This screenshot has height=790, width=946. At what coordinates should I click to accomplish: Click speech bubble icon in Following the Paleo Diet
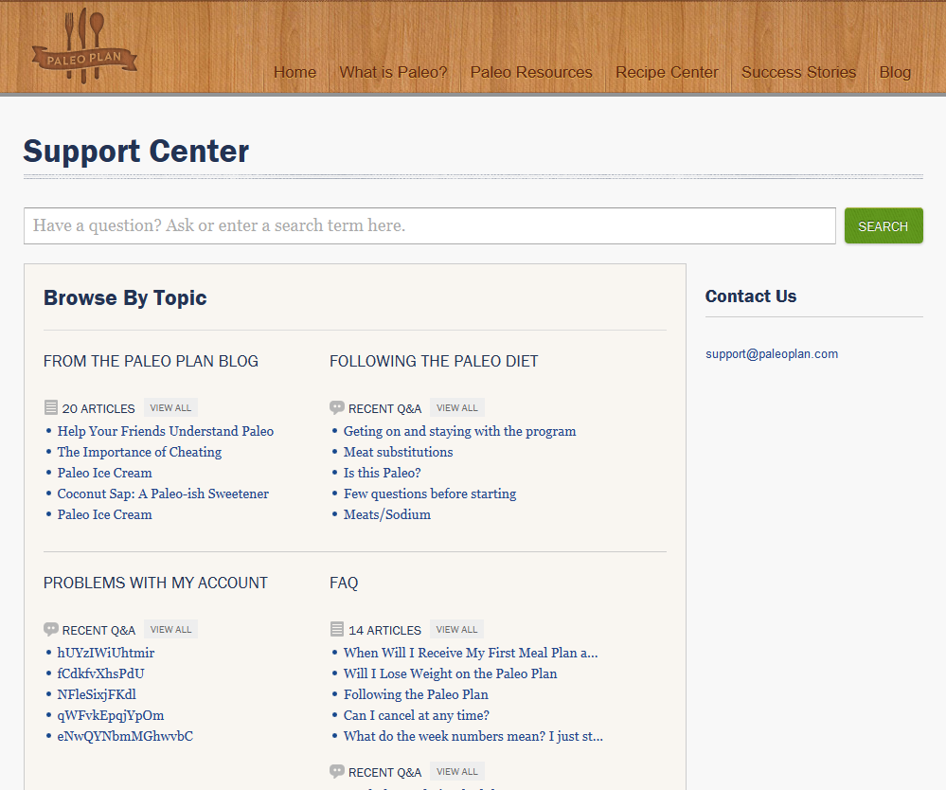(x=337, y=408)
